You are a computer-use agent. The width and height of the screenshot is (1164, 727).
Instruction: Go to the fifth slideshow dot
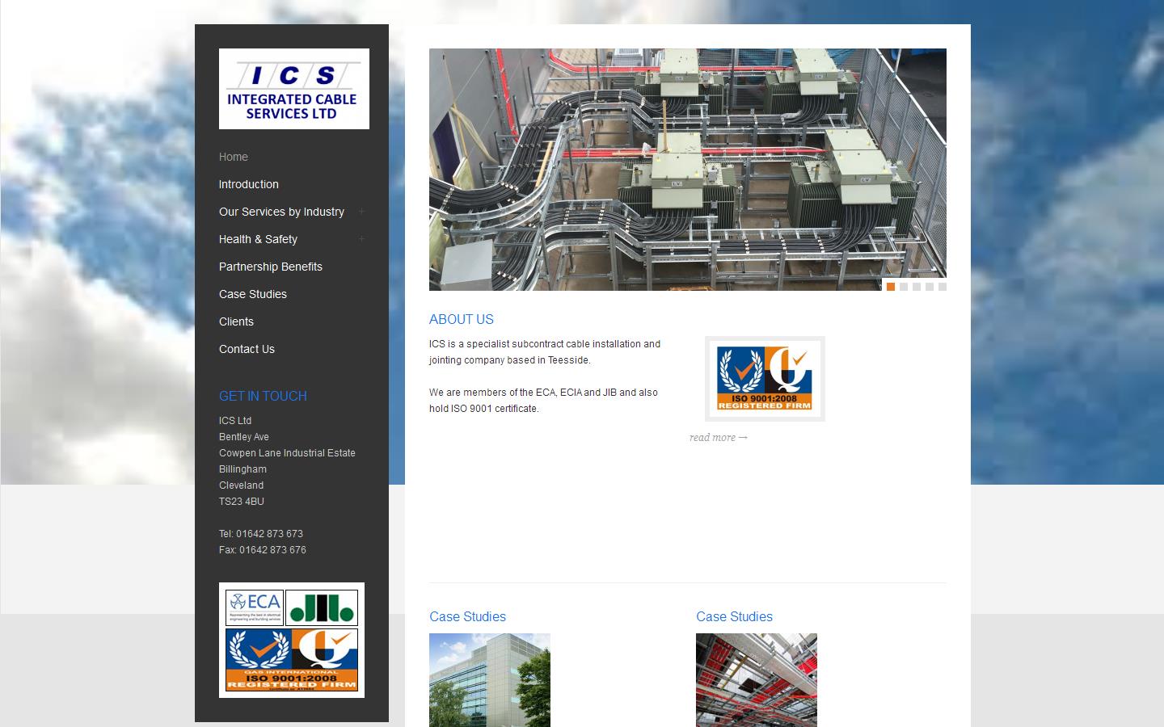pyautogui.click(x=943, y=287)
